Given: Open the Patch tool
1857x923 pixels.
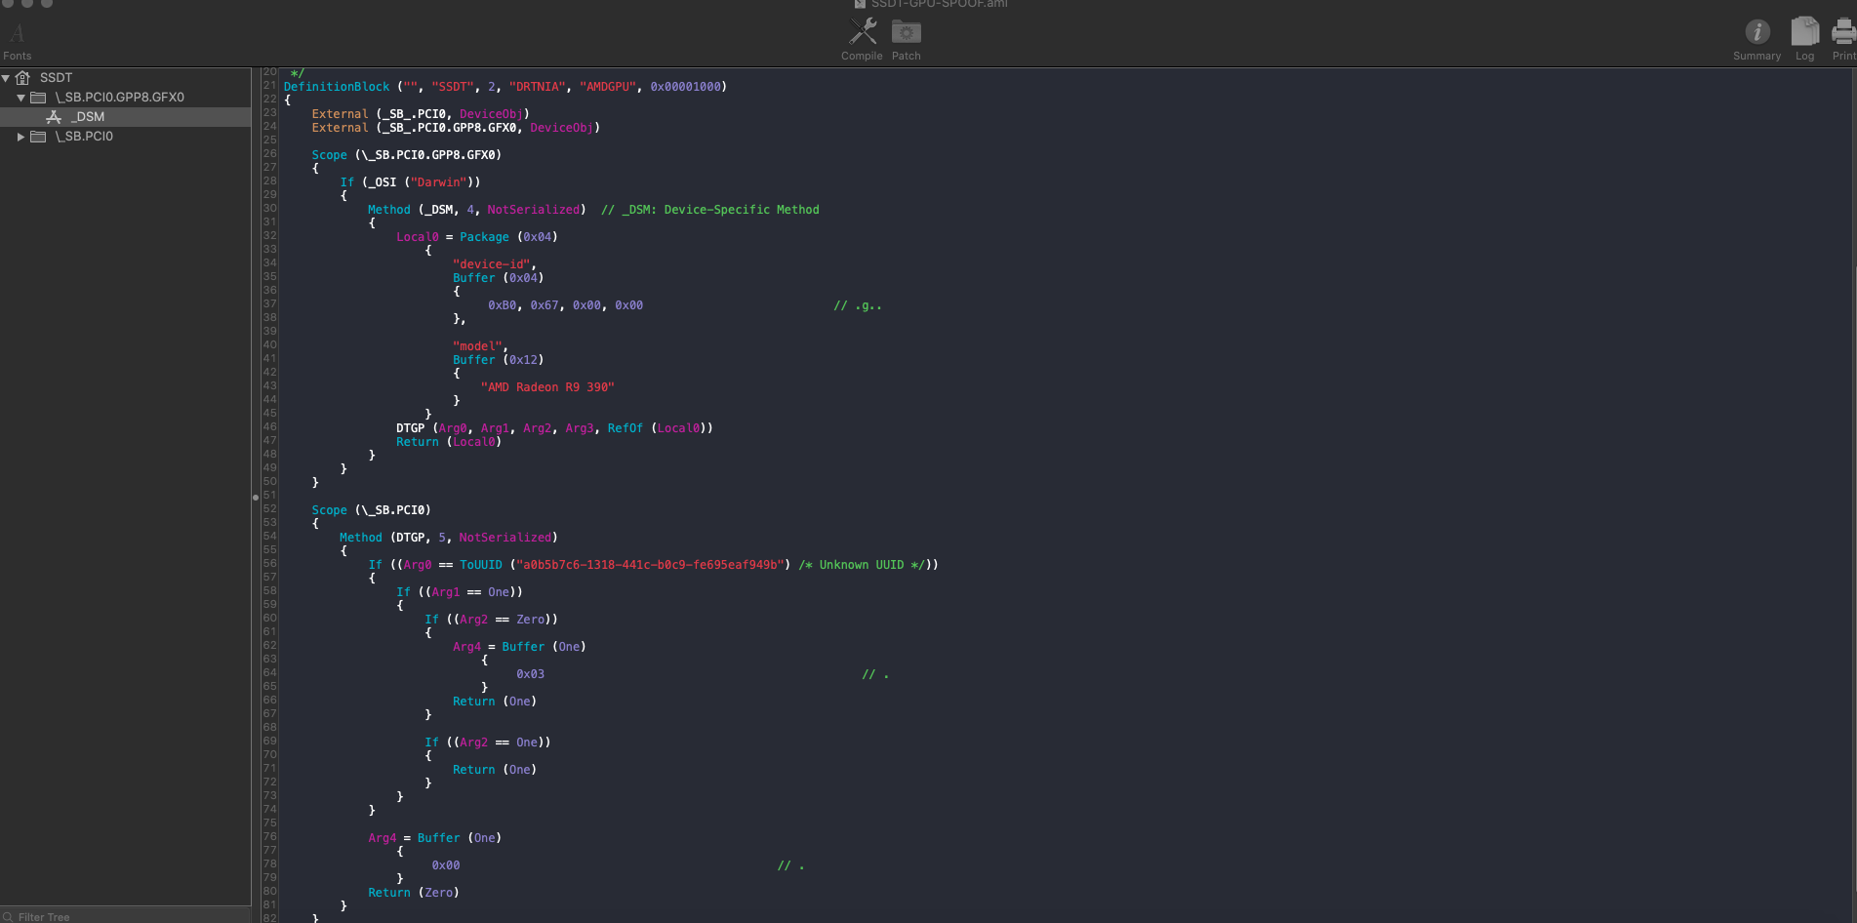Looking at the screenshot, I should [x=906, y=32].
